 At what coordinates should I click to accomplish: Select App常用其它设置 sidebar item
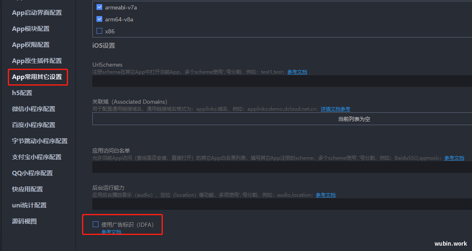[37, 77]
